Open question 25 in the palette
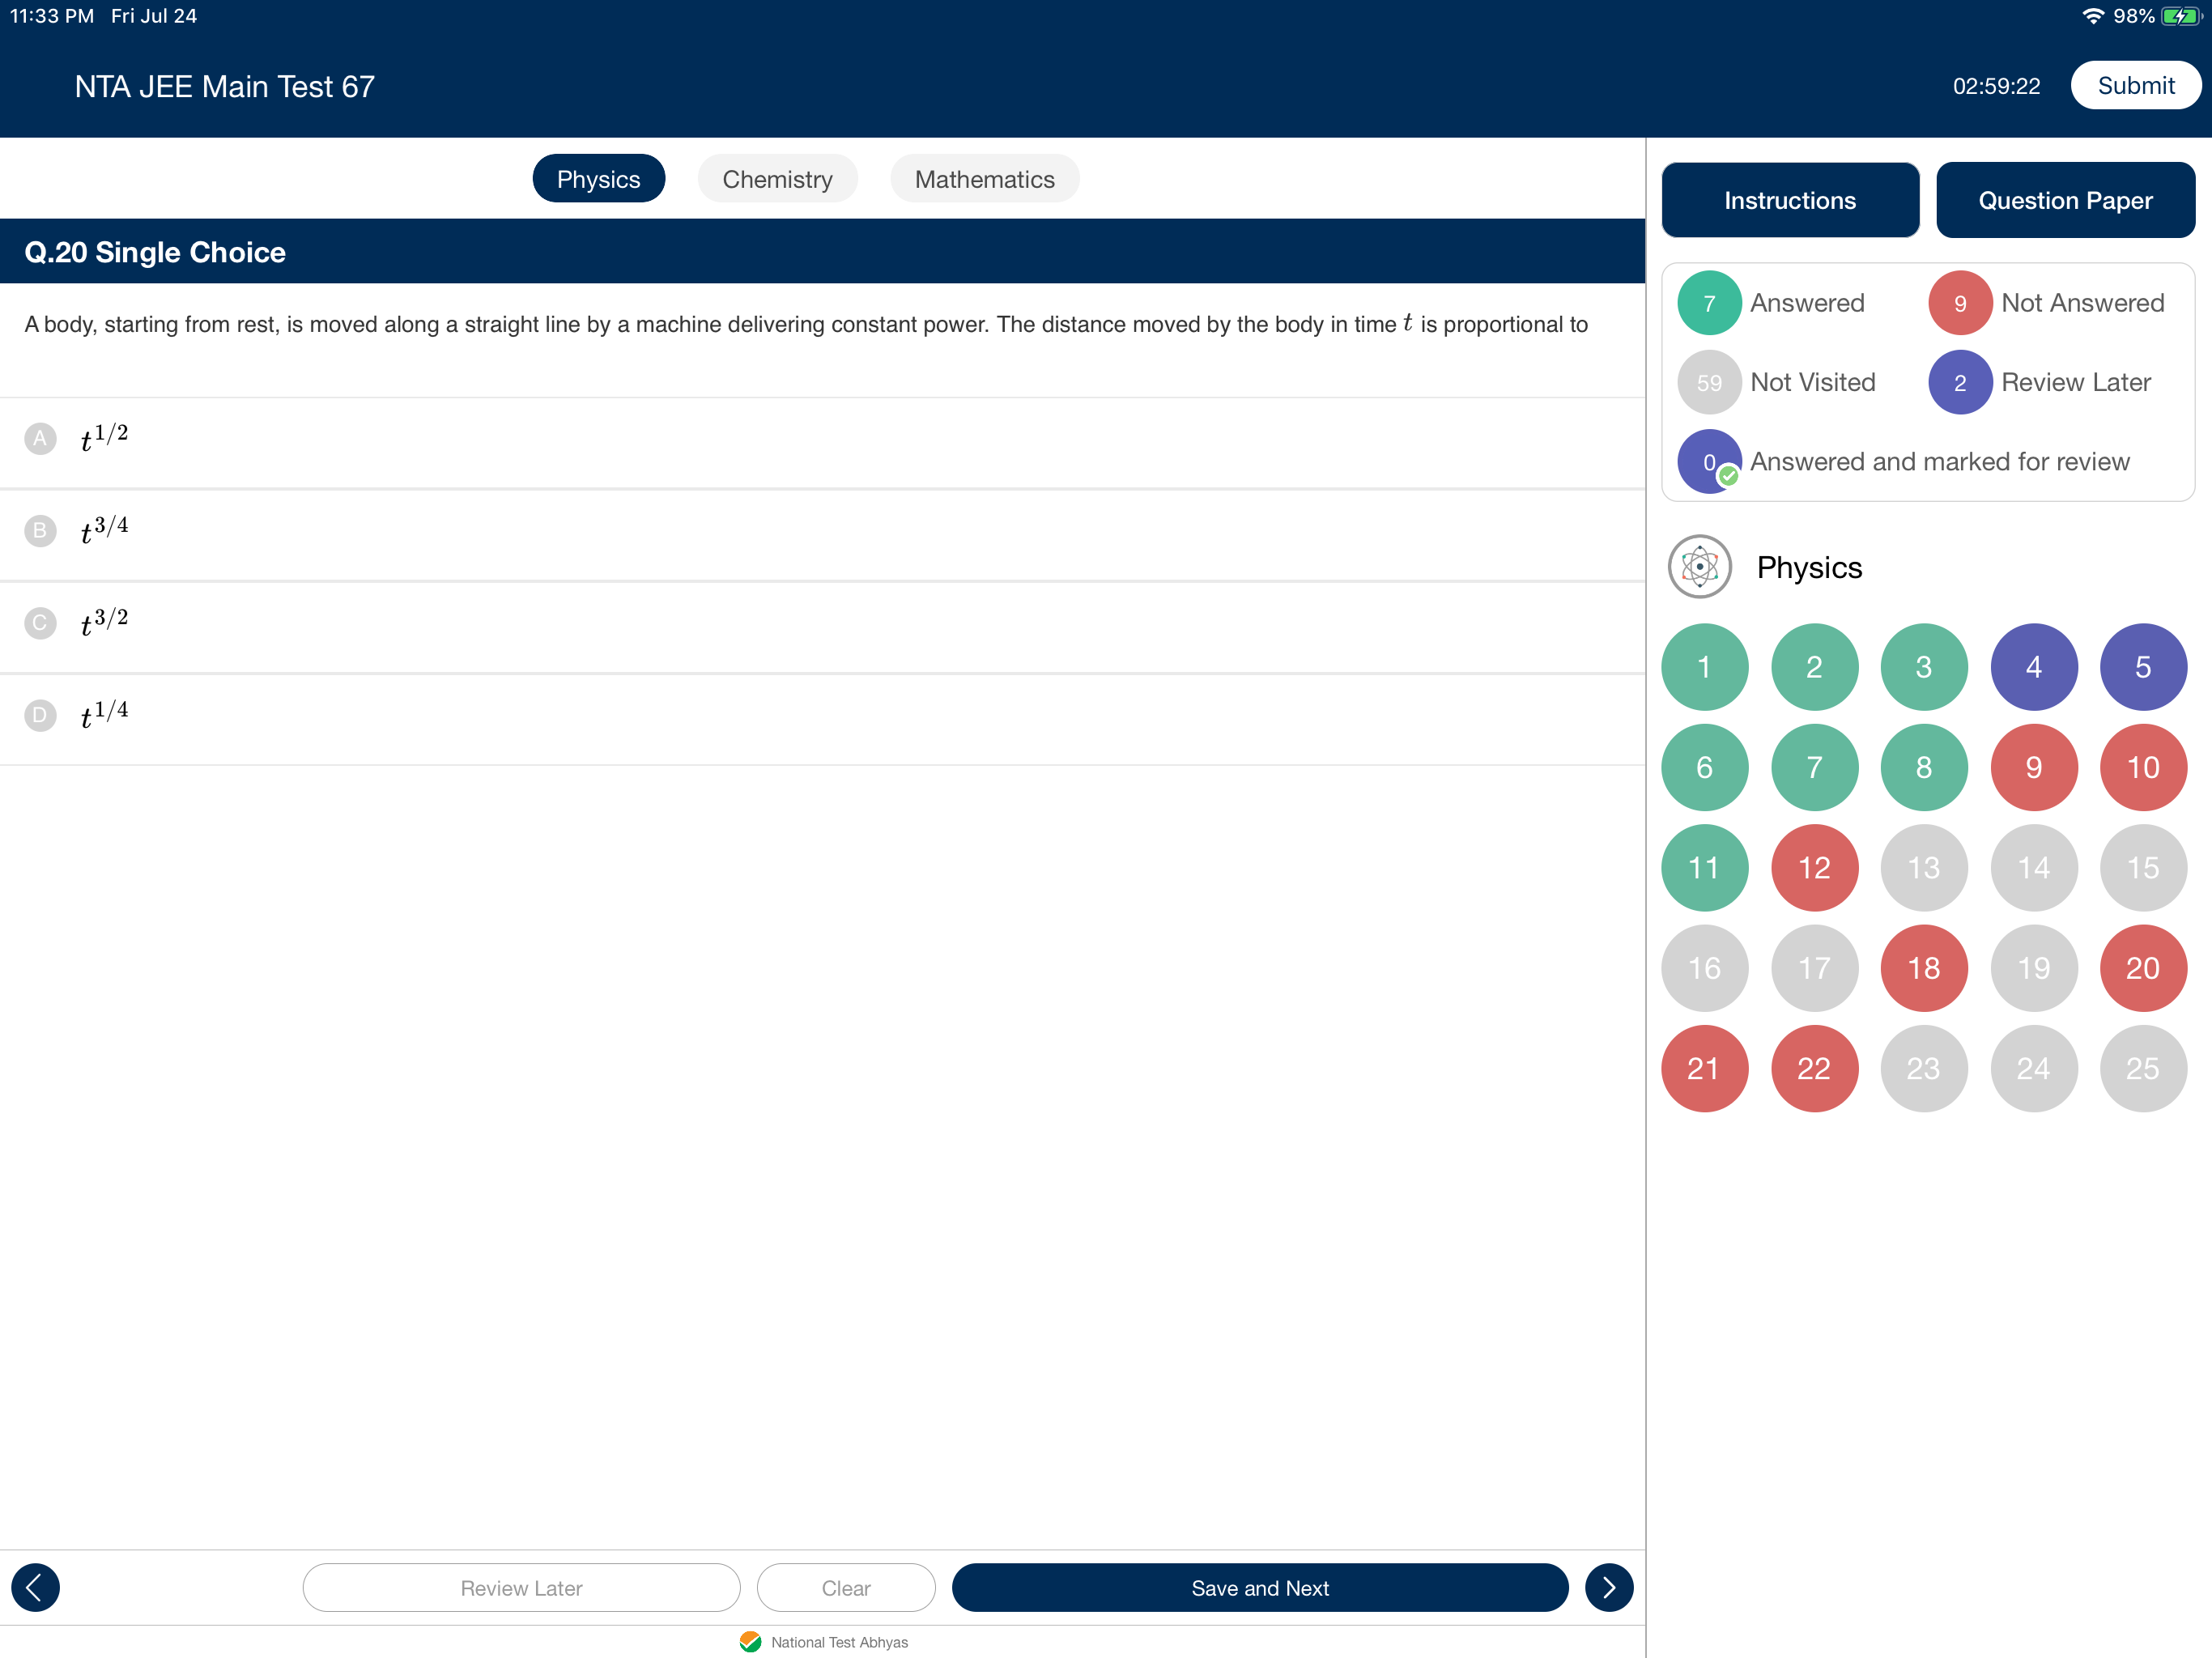Viewport: 2212px width, 1658px height. [x=2142, y=1068]
